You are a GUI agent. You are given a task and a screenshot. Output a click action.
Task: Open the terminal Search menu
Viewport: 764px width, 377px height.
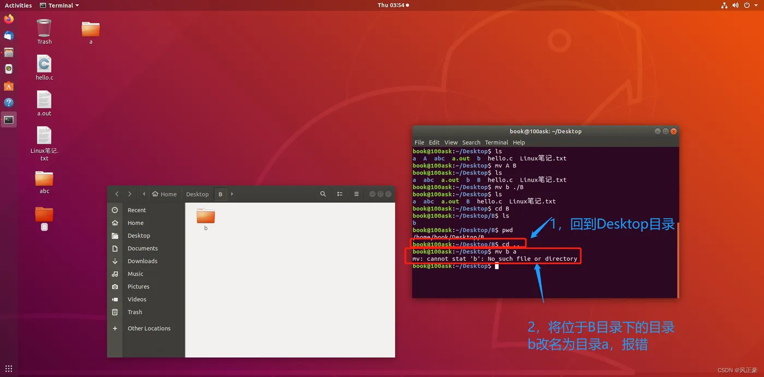471,142
